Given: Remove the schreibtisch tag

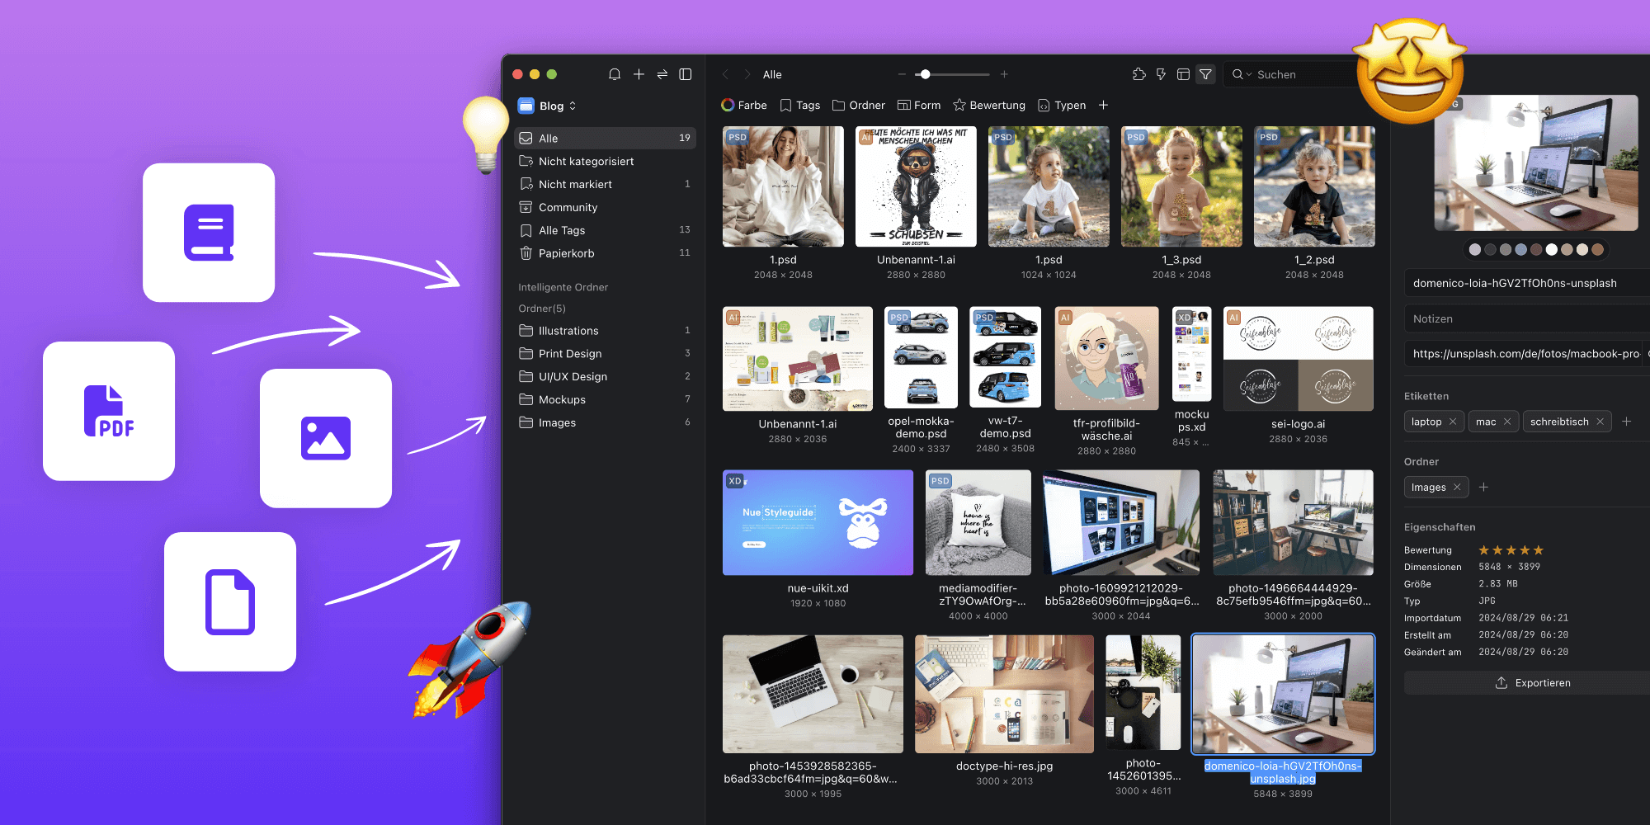Looking at the screenshot, I should click(1600, 422).
